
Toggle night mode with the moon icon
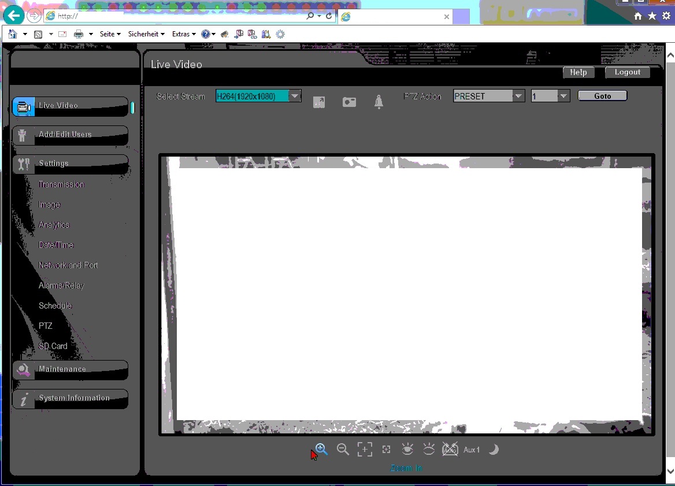494,449
